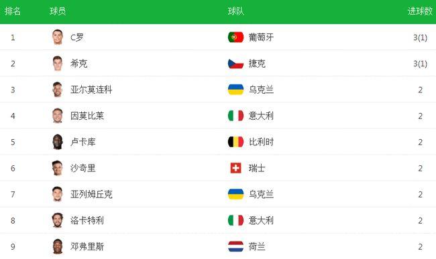Open C罗 player avatar
The width and height of the screenshot is (436, 259).
(58, 37)
